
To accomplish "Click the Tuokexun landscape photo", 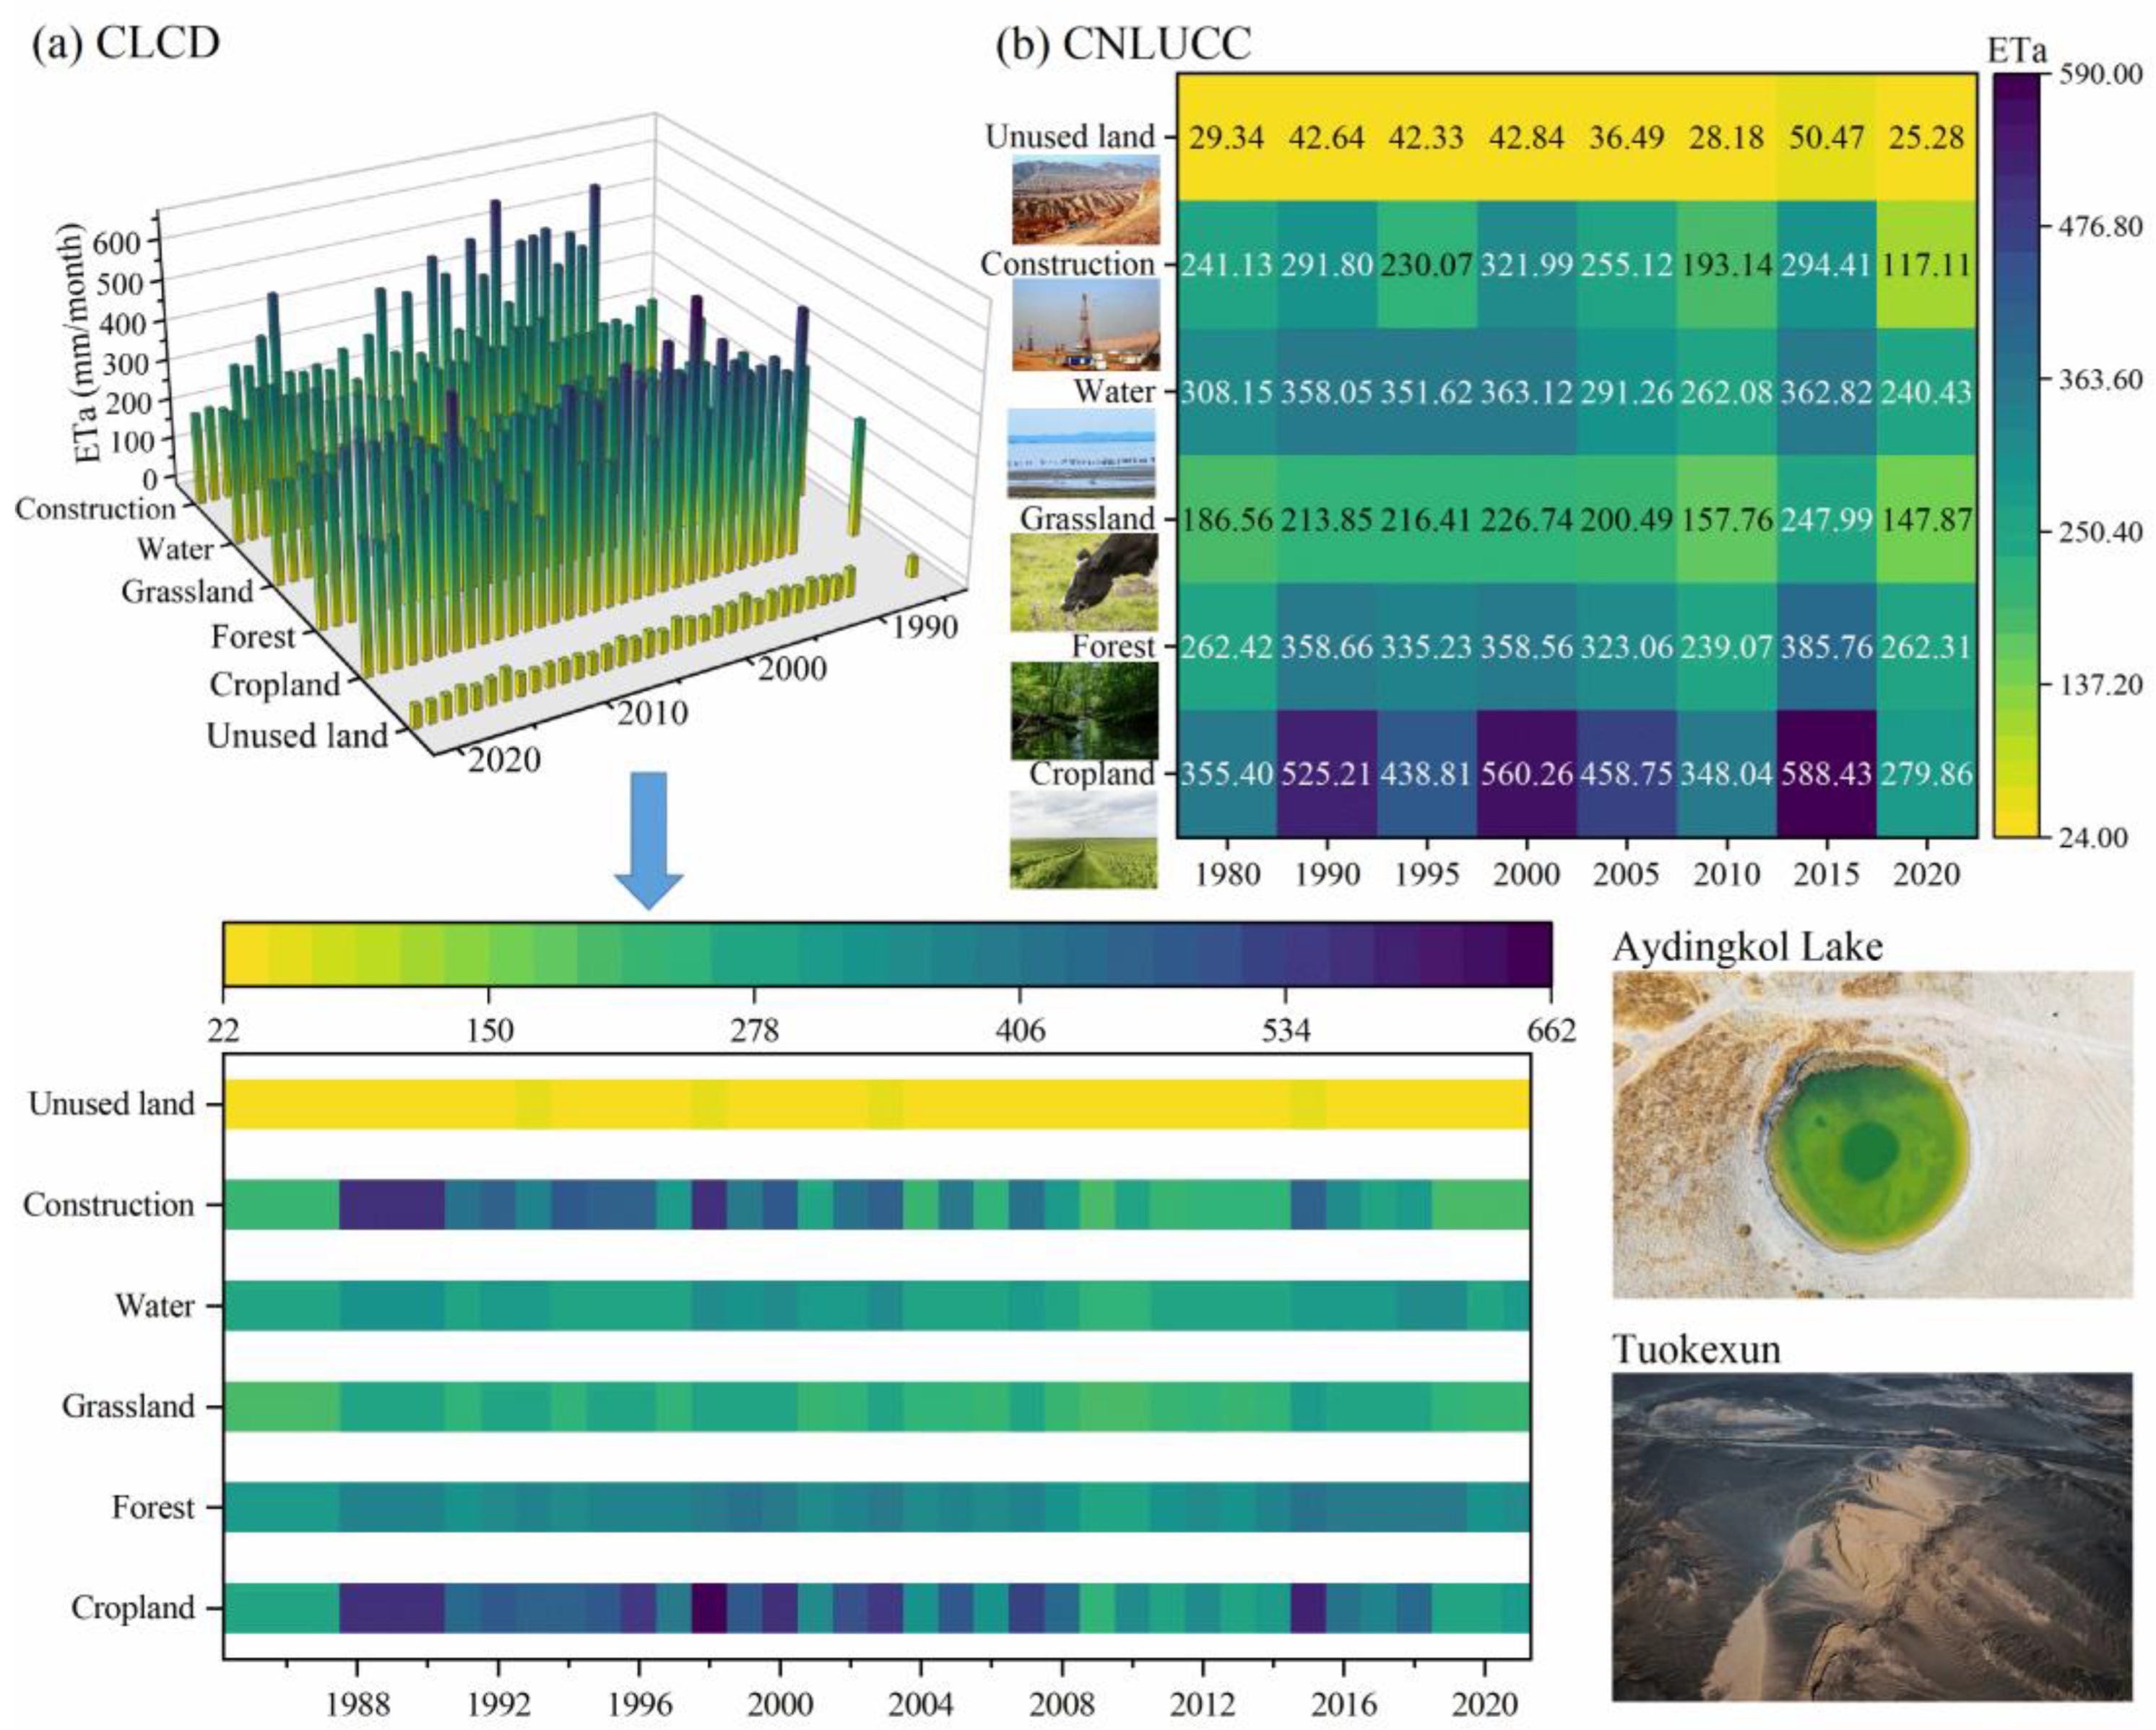I will click(1872, 1536).
